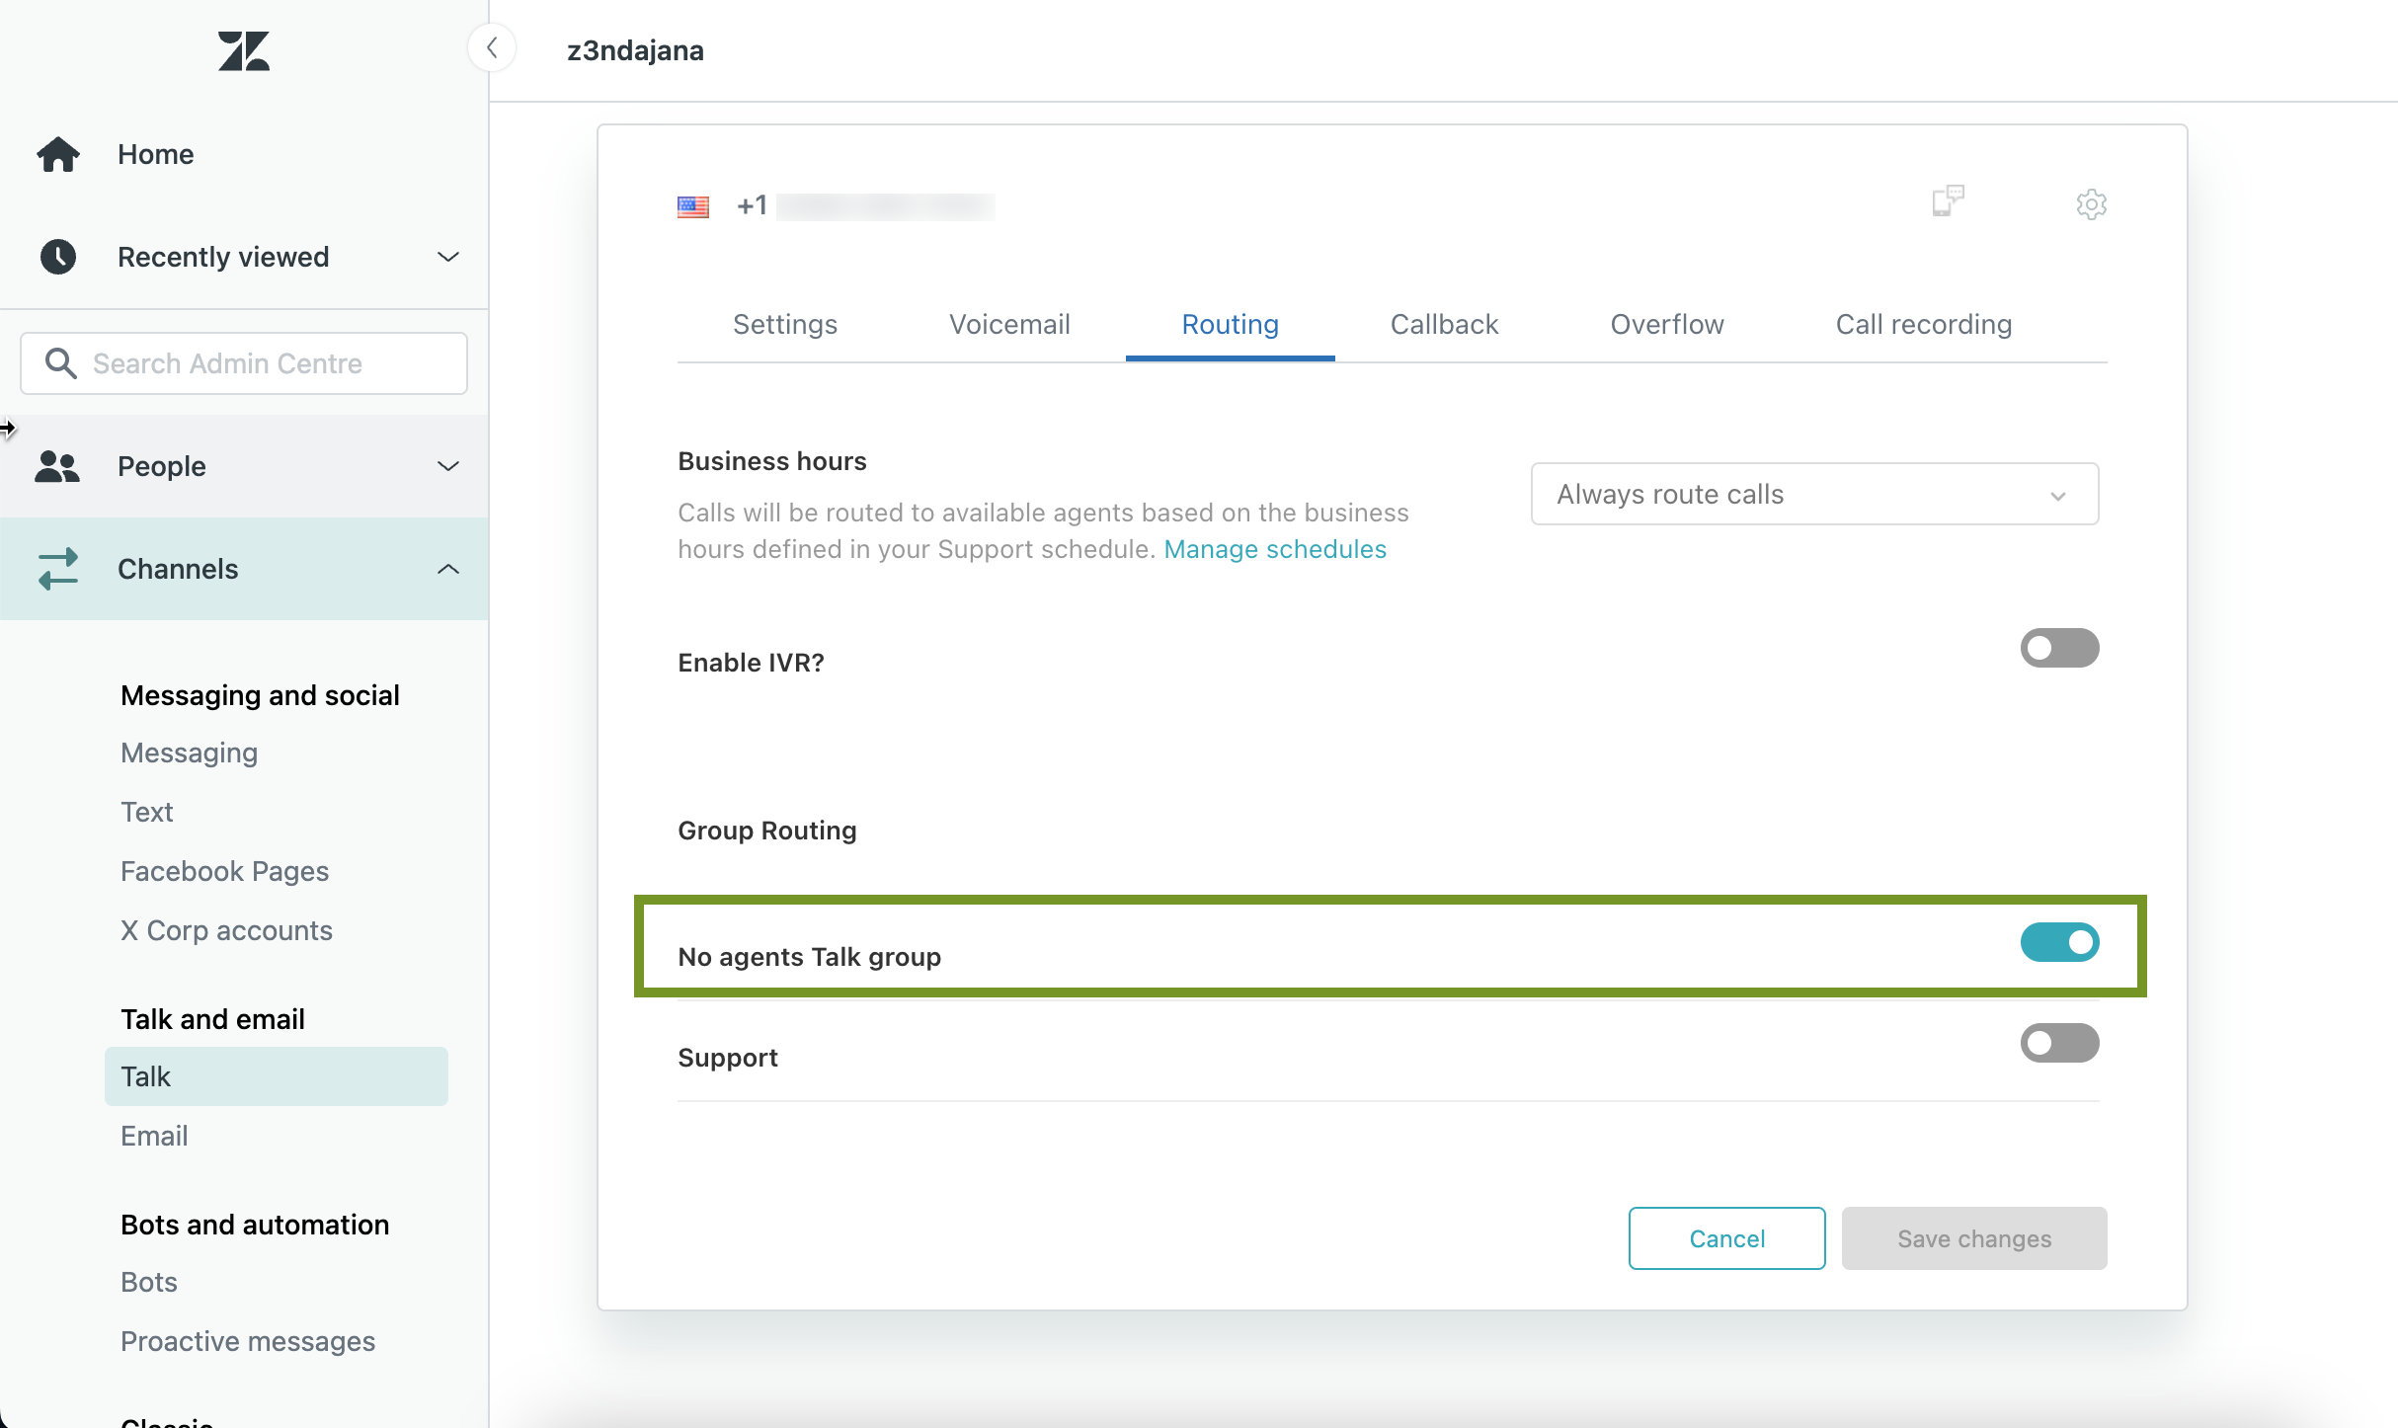
Task: Switch to the Voicemail tab
Action: point(1007,323)
